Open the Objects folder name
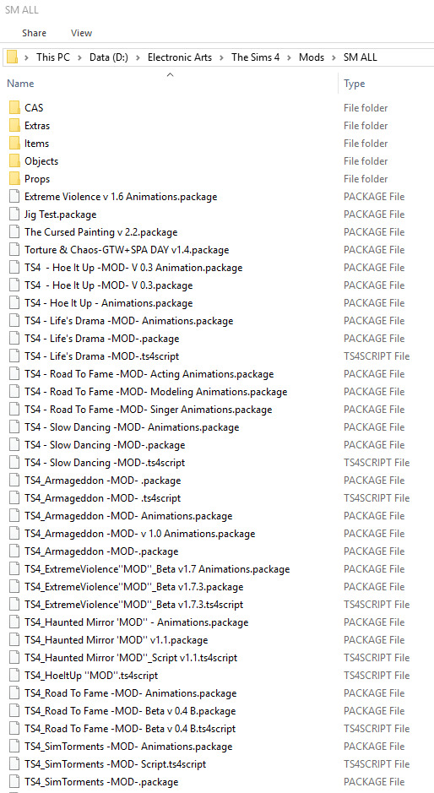The height and width of the screenshot is (793, 434). click(41, 160)
